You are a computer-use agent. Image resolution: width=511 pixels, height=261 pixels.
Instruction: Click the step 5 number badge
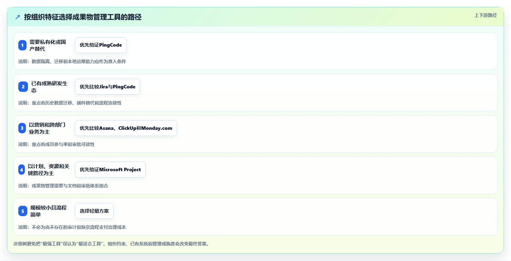(x=23, y=211)
